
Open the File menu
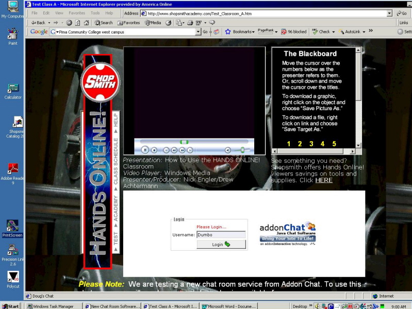pyautogui.click(x=35, y=13)
